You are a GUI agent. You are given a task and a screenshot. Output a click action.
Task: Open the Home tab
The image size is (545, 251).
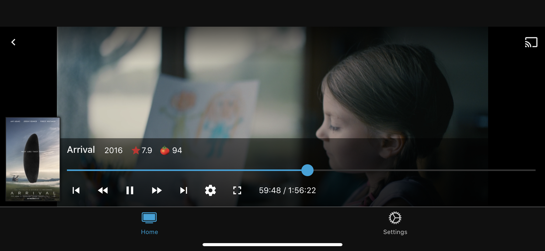149,224
